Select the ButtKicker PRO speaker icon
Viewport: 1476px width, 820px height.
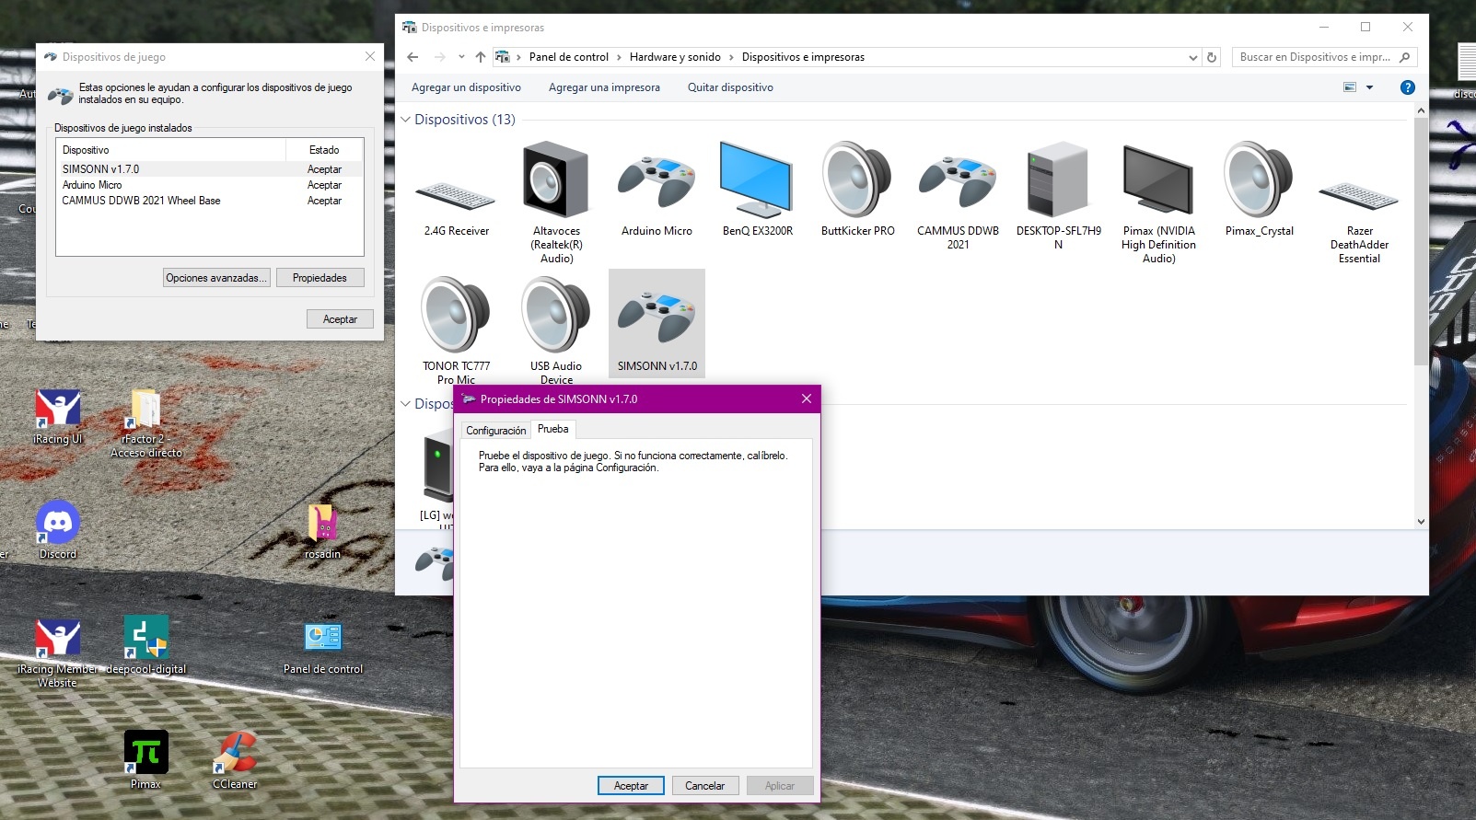tap(857, 179)
